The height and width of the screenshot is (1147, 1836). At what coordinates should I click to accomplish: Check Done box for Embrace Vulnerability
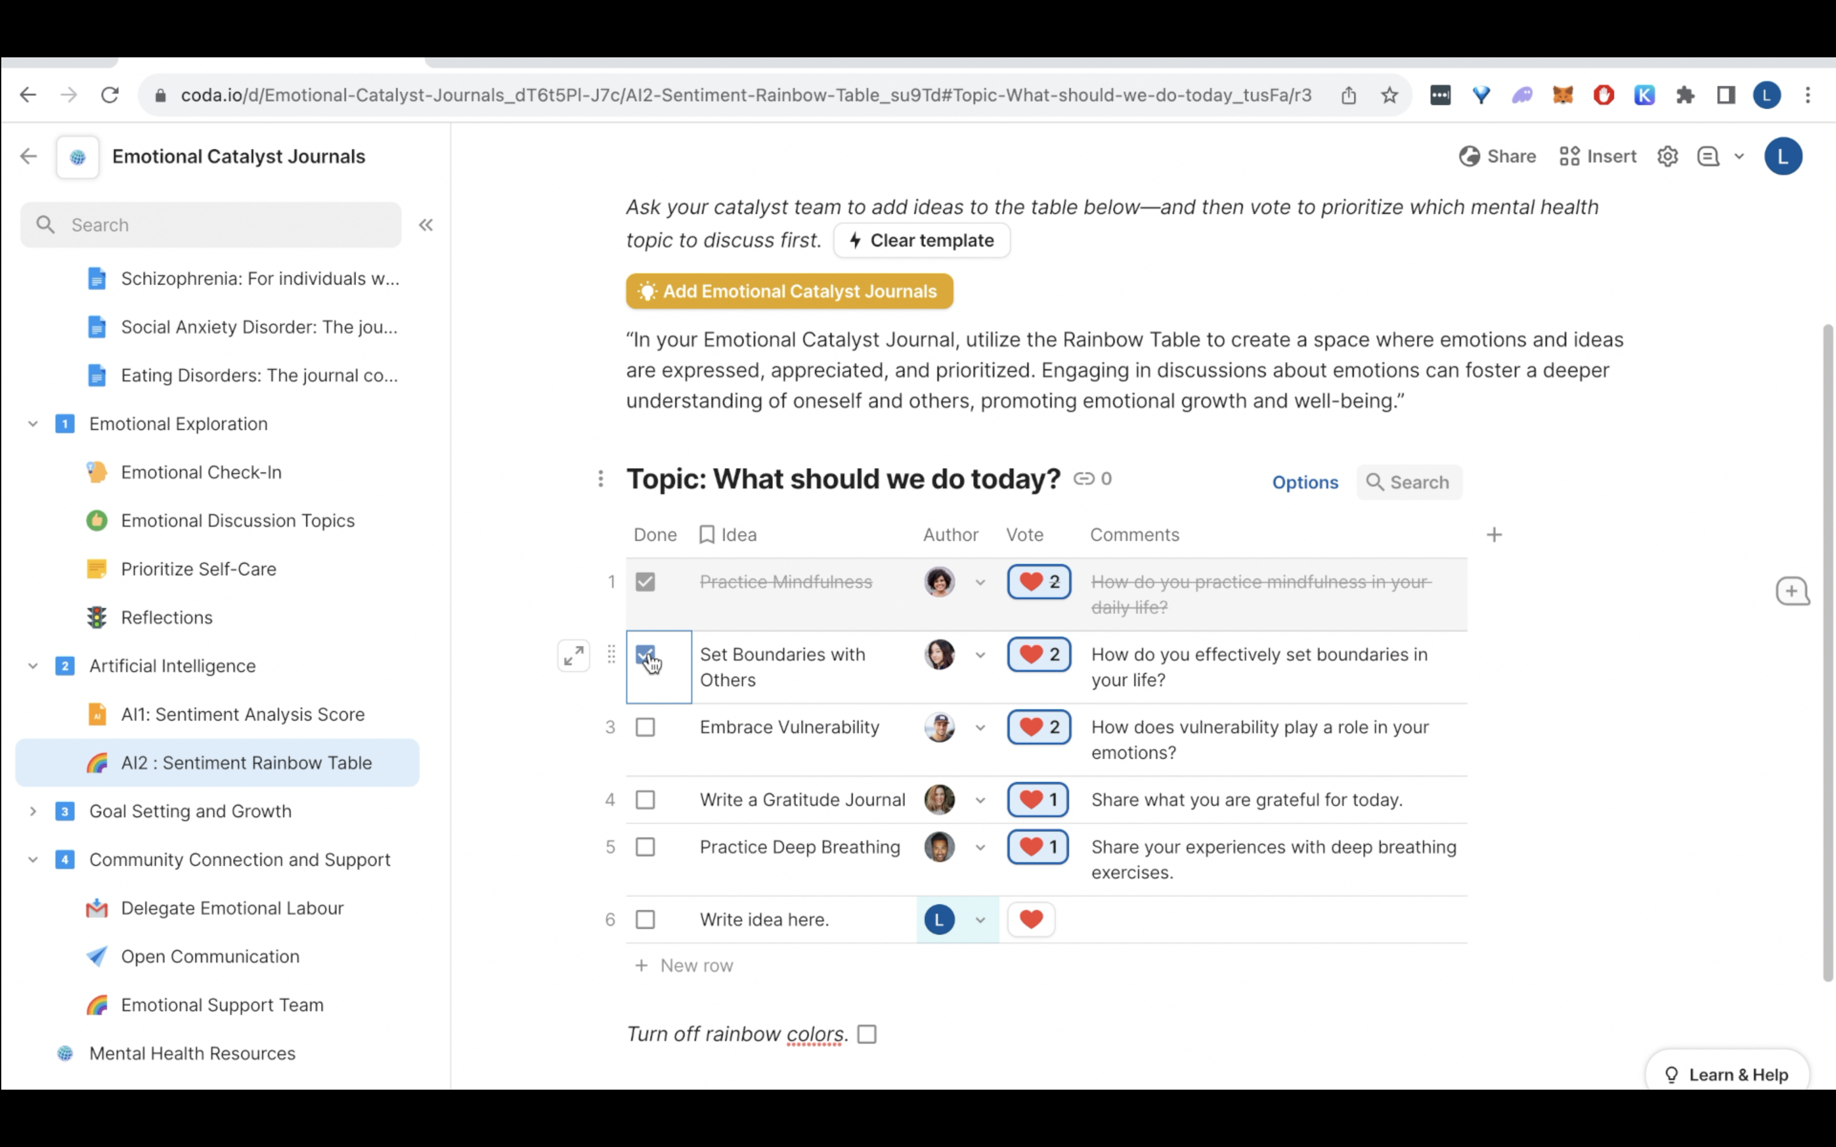[x=645, y=726]
